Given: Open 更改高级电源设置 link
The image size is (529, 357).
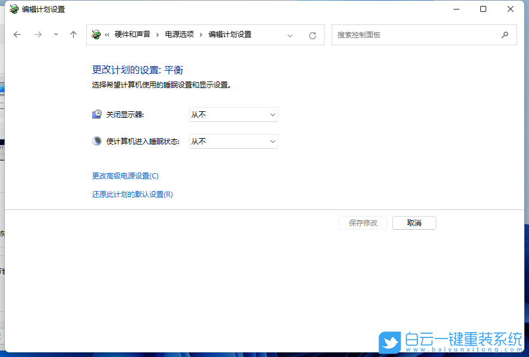Looking at the screenshot, I should pos(125,176).
